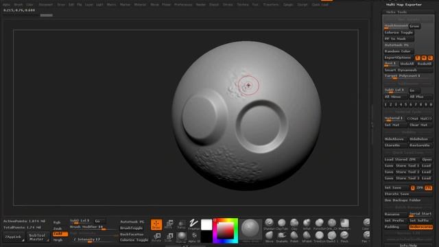Pick the Orb_Cr brush icon
The image size is (439, 247).
point(332,224)
